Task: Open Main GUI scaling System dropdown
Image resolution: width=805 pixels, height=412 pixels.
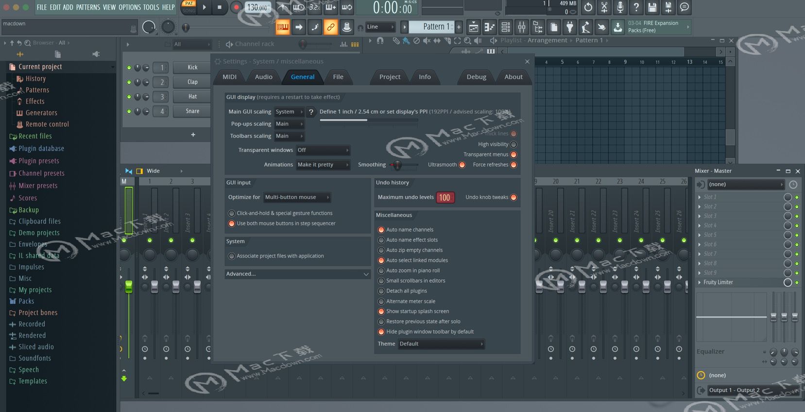Action: tap(289, 112)
